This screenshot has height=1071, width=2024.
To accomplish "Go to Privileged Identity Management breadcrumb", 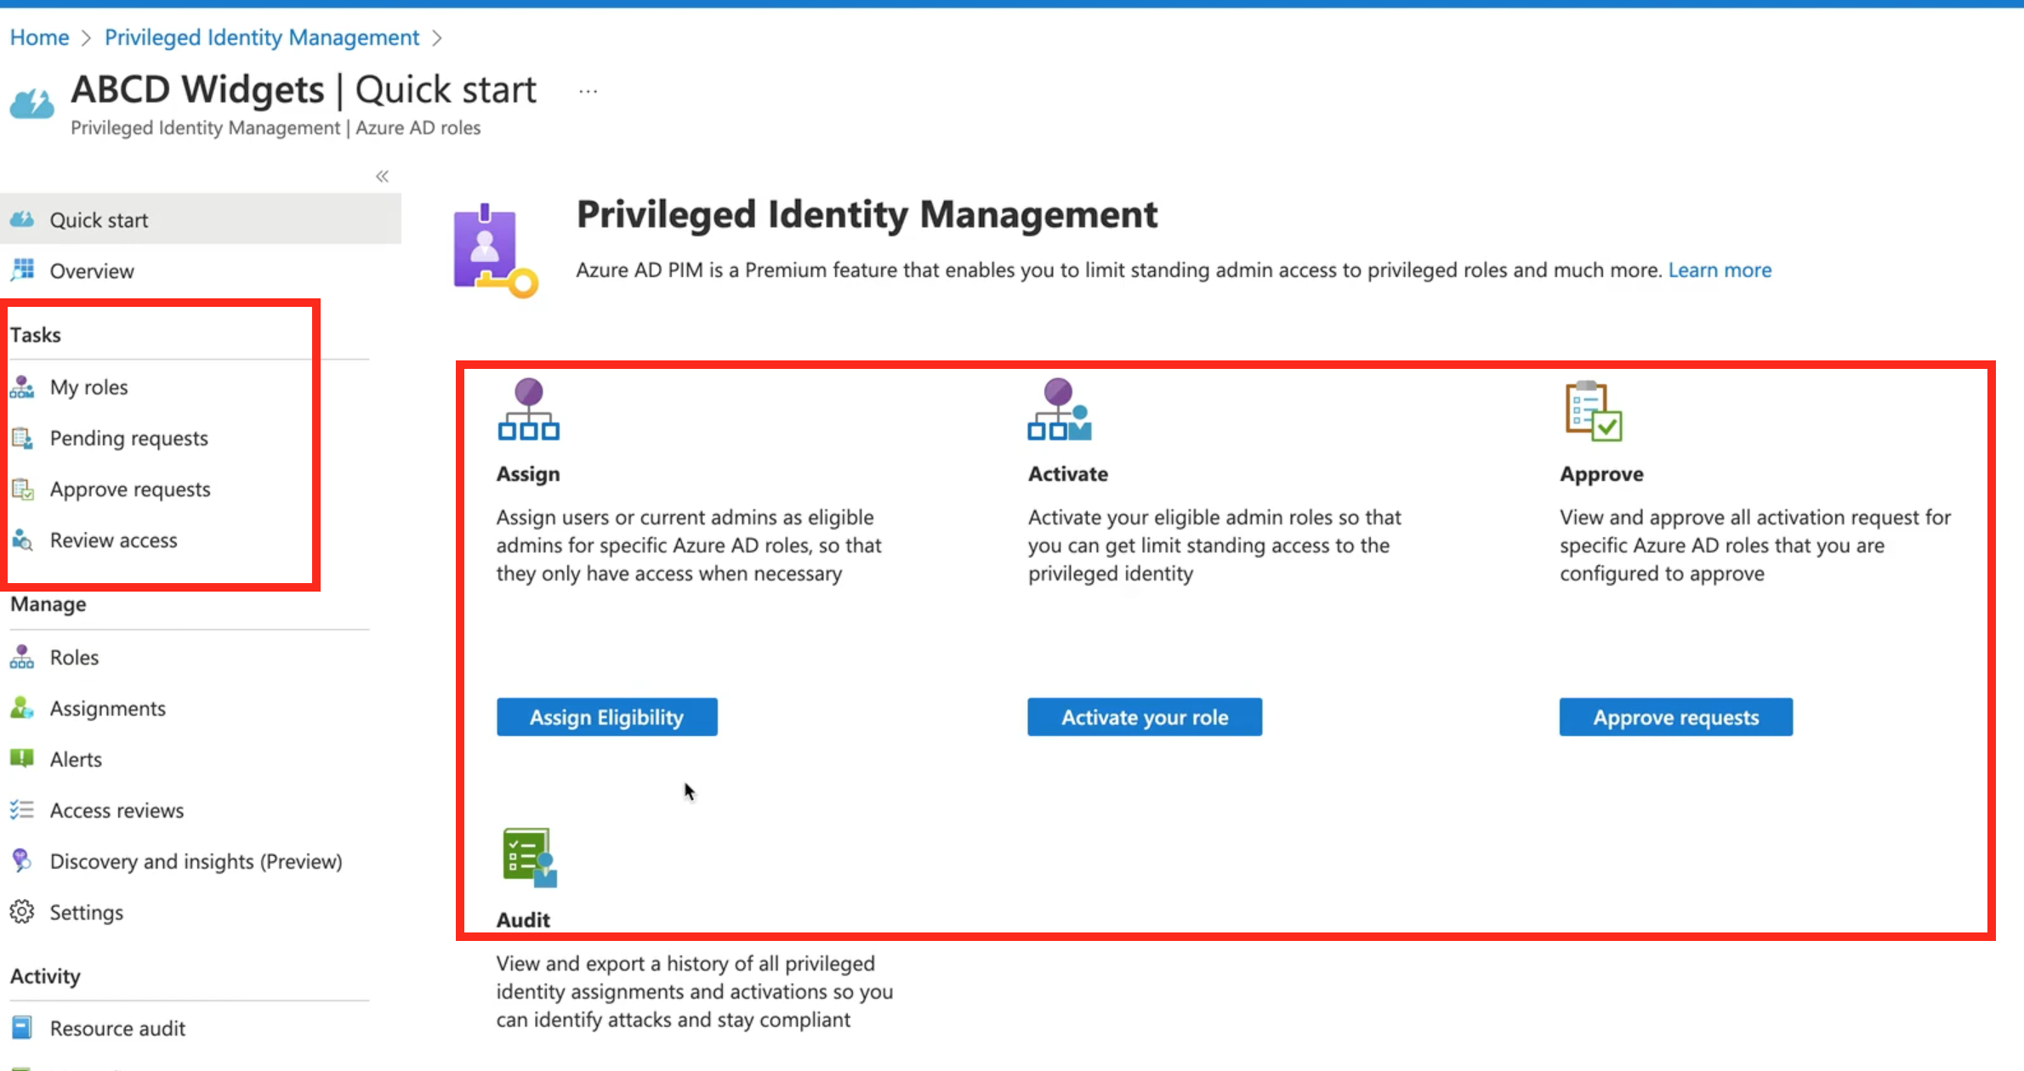I will [262, 37].
